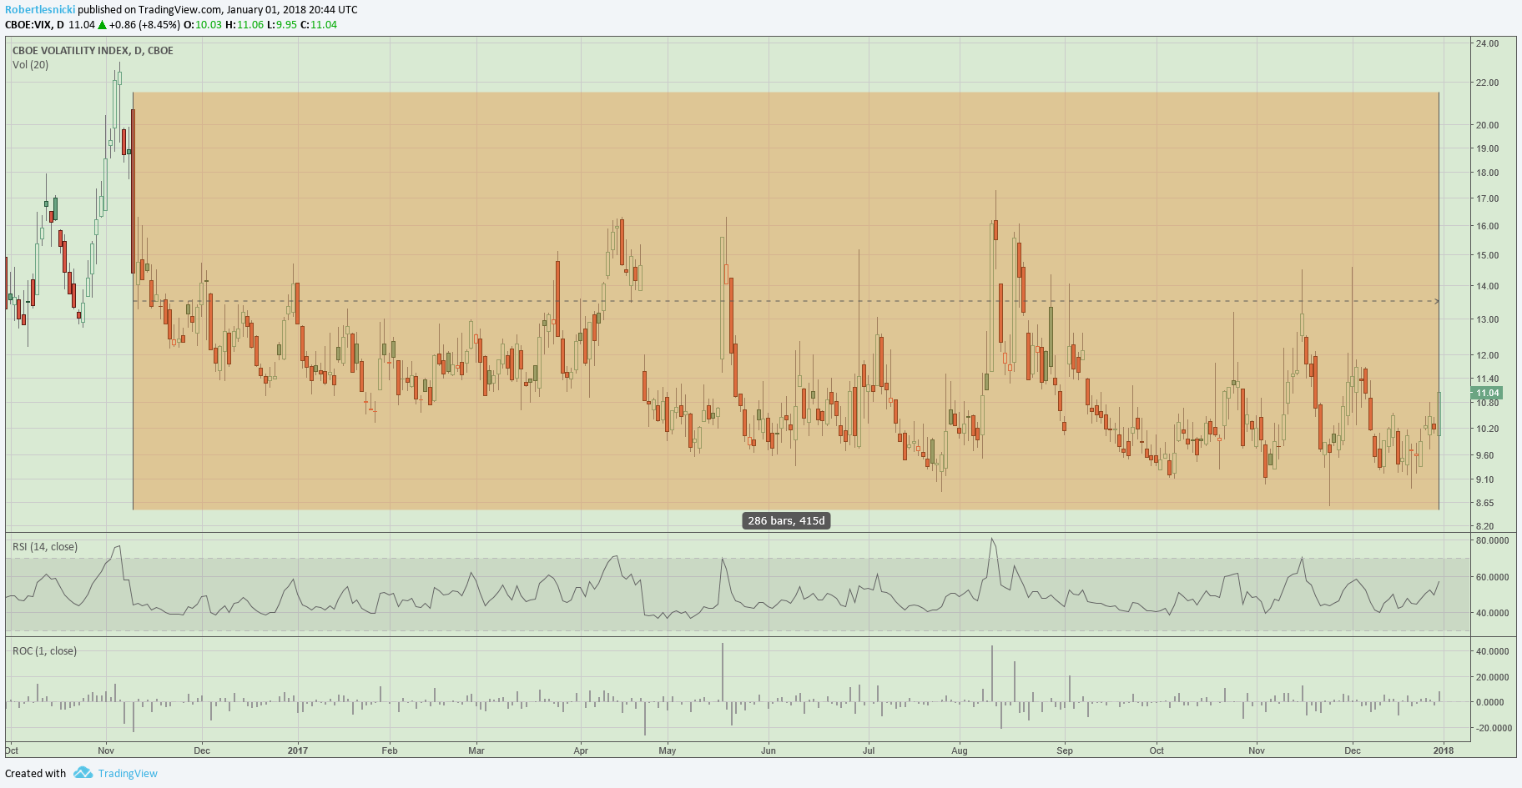Click the Mar label on time axis
The image size is (1522, 788).
coord(476,750)
